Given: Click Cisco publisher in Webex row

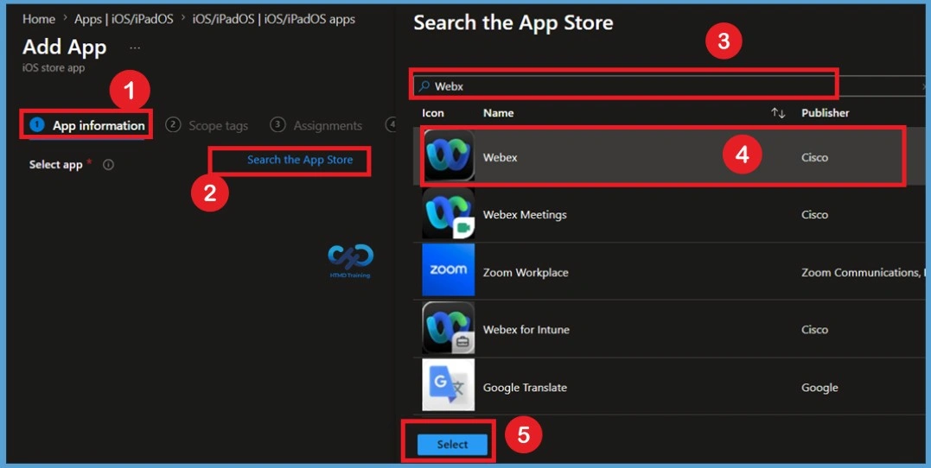Looking at the screenshot, I should pyautogui.click(x=814, y=158).
